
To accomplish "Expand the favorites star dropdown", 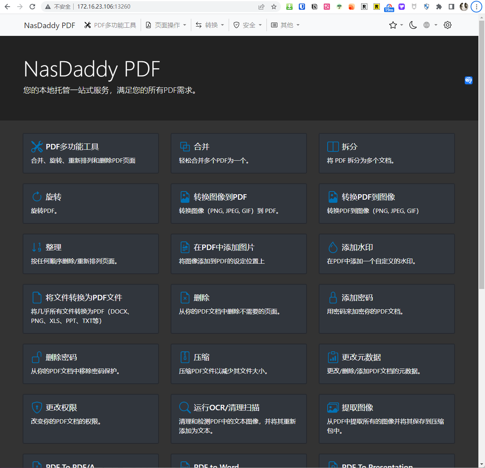I will 396,25.
